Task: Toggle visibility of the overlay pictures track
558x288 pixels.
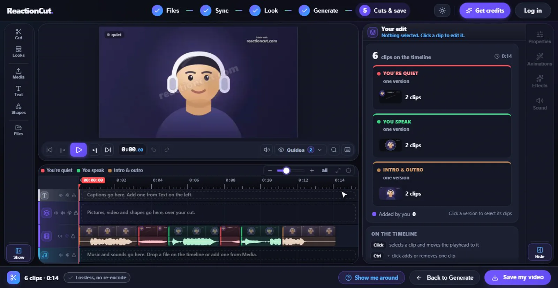Action: pos(56,213)
